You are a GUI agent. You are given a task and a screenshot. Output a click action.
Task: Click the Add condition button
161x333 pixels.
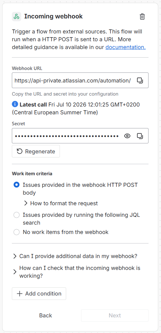tap(39, 294)
